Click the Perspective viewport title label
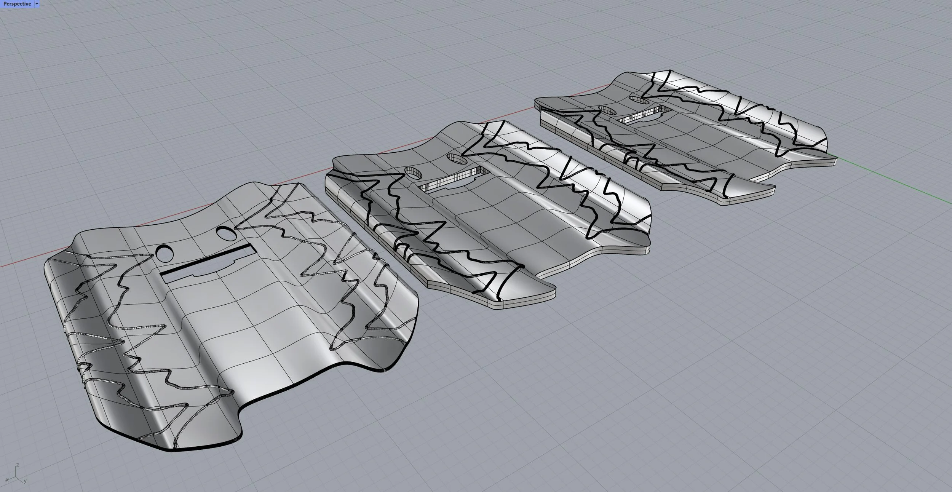This screenshot has width=952, height=492. [x=17, y=4]
